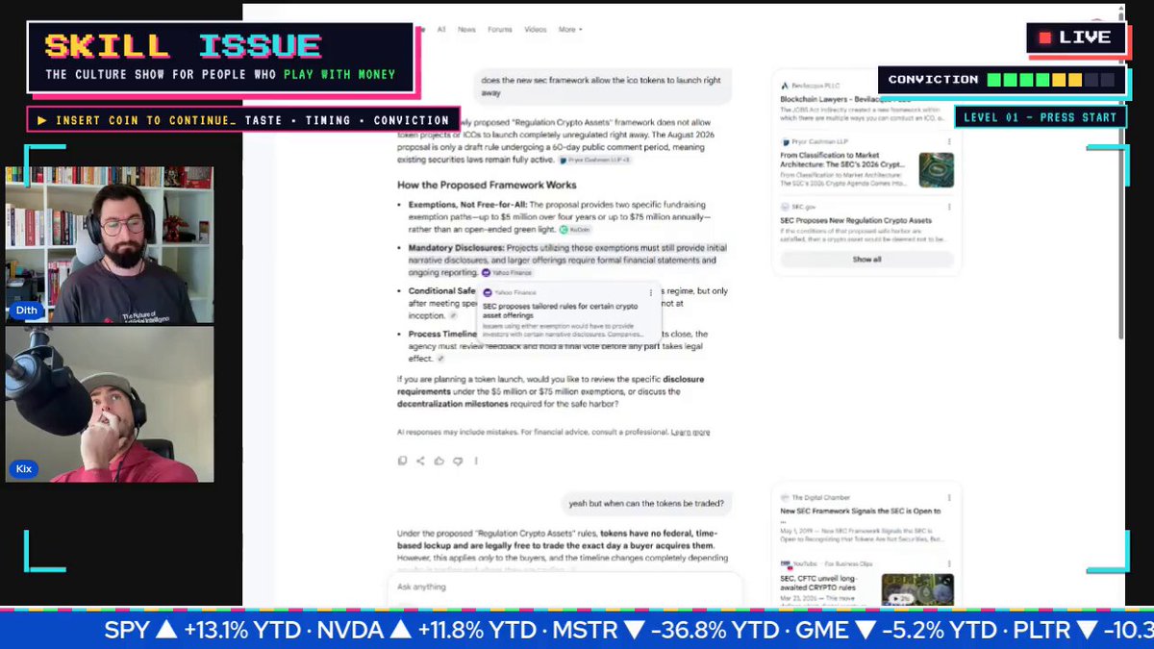Open 'SEC Proposes New Regulation Crypto Assets' link
The width and height of the screenshot is (1154, 649).
(856, 221)
